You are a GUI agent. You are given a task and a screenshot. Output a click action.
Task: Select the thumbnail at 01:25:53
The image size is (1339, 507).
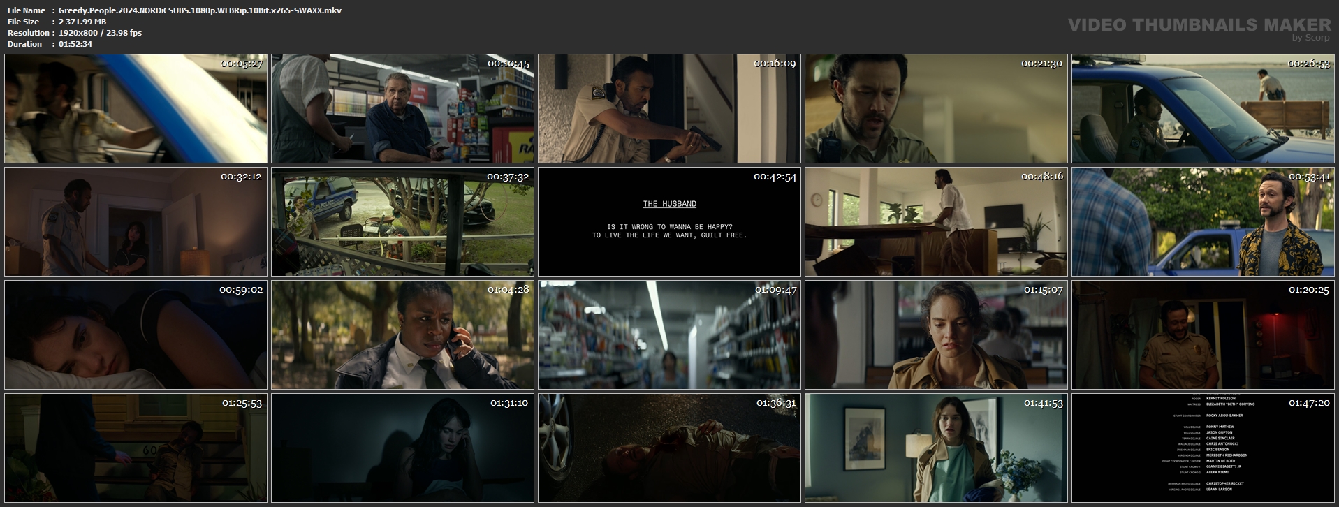pos(136,448)
